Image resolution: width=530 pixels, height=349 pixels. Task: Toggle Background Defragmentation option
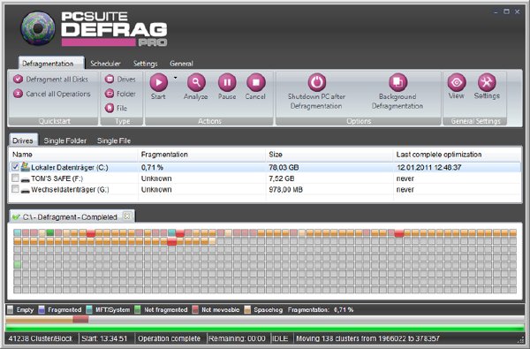pyautogui.click(x=397, y=82)
